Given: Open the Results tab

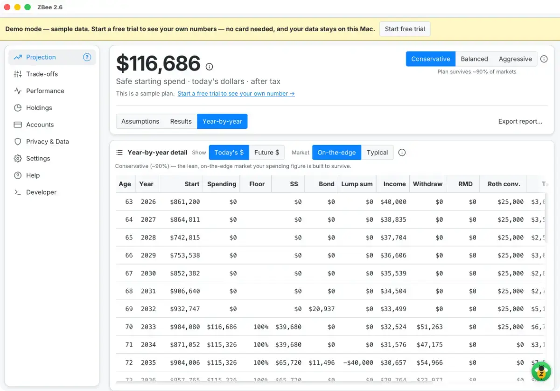Looking at the screenshot, I should [181, 121].
